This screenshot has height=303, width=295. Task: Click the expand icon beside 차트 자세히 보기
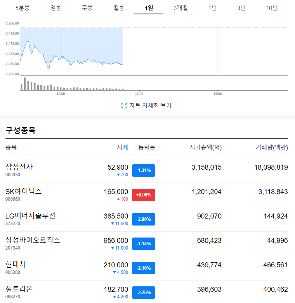(x=124, y=105)
